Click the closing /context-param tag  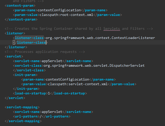[21, 20]
